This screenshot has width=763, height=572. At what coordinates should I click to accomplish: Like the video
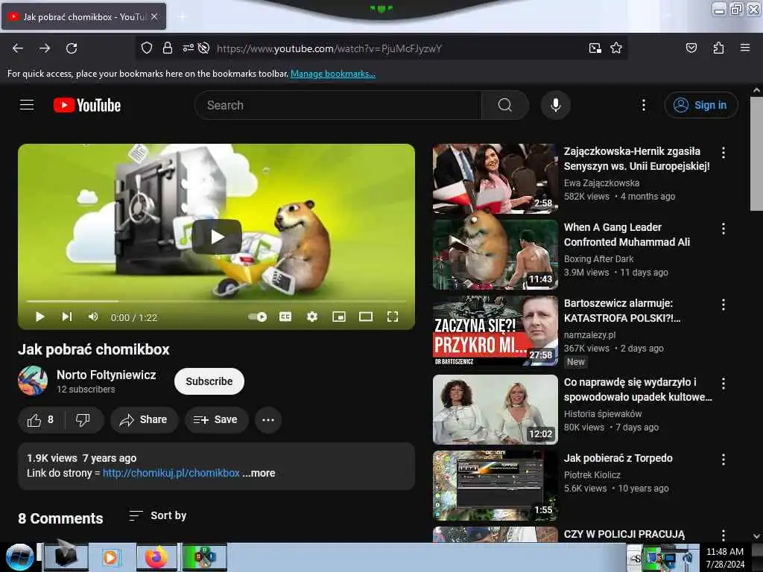coord(40,420)
